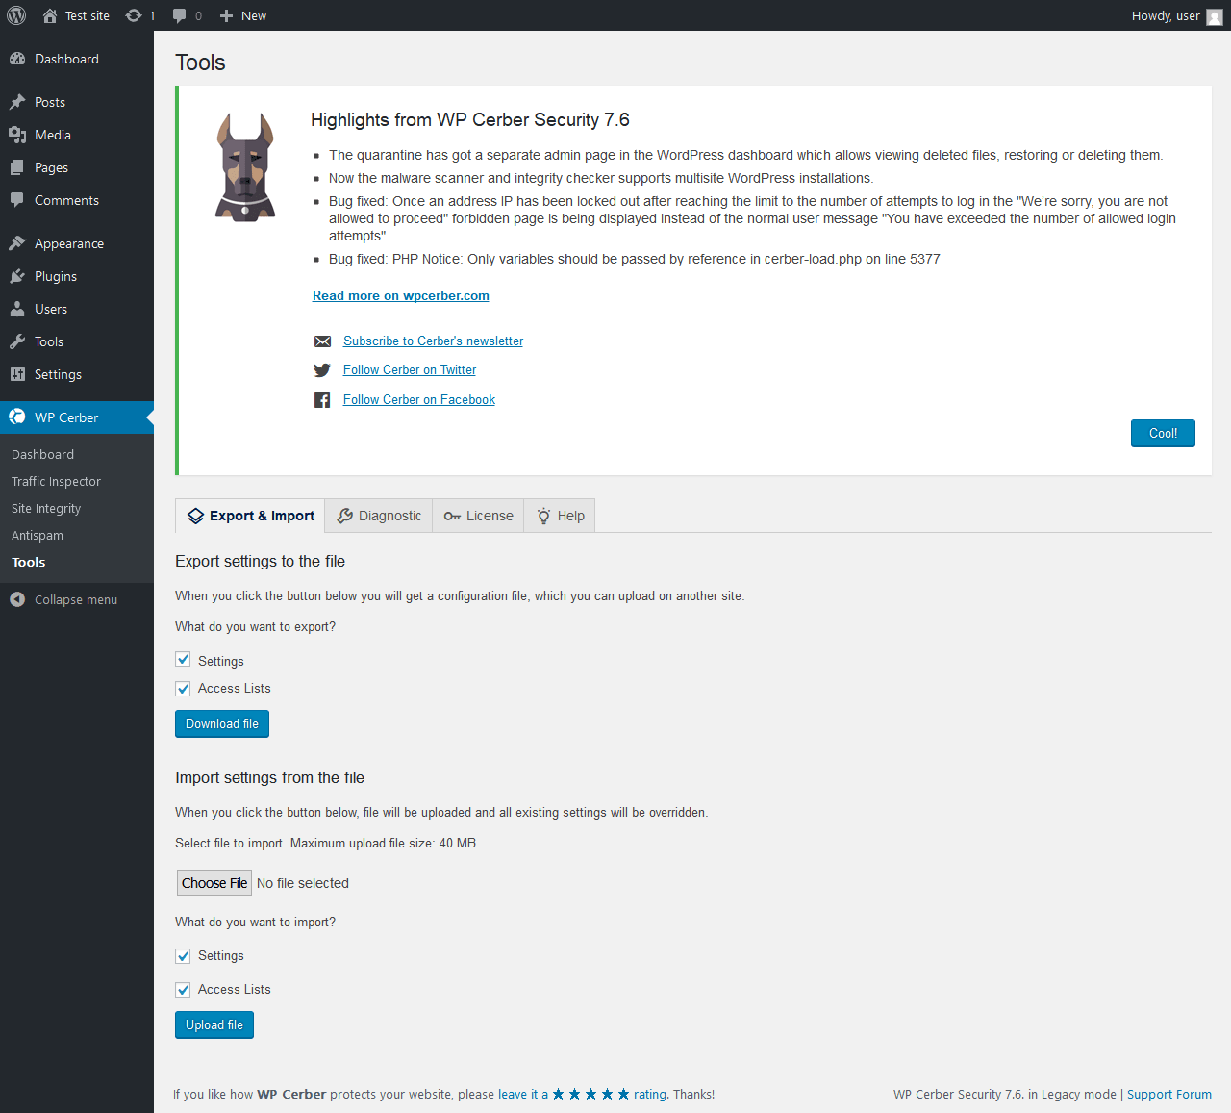
Task: Click the Comments icon in sidebar
Action: click(x=17, y=200)
